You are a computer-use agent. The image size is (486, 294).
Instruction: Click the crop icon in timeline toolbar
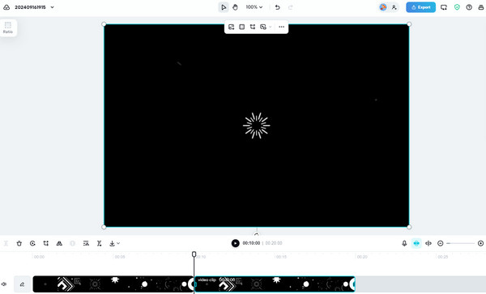(46, 243)
